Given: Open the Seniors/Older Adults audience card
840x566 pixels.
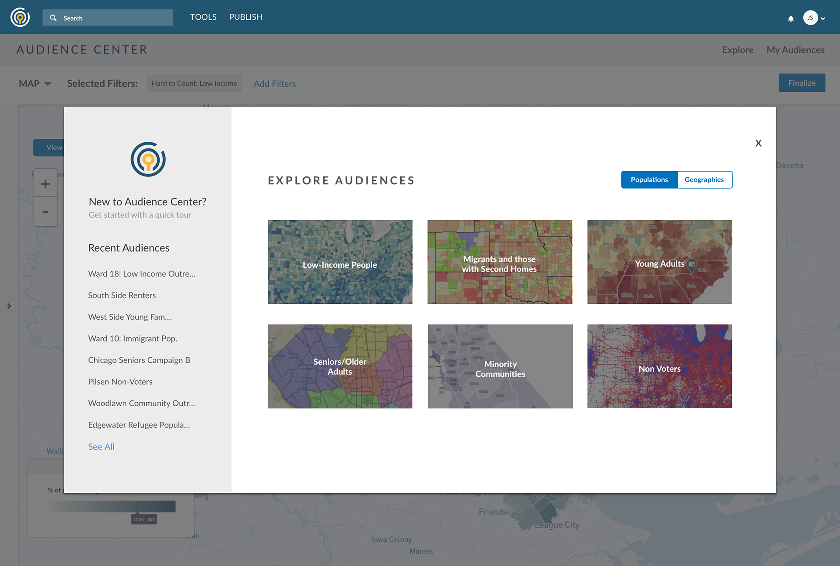Looking at the screenshot, I should click(340, 366).
